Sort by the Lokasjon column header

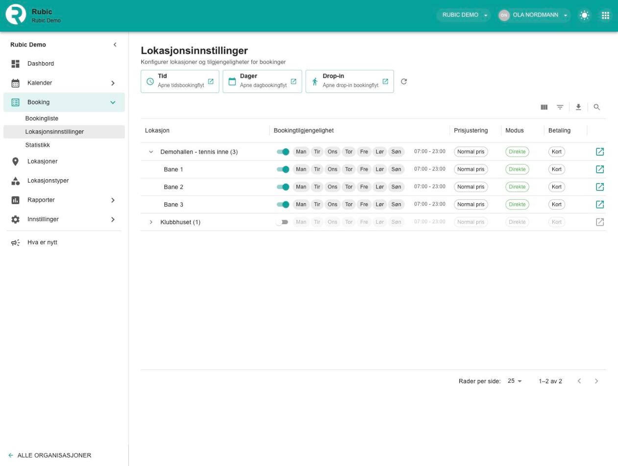157,131
